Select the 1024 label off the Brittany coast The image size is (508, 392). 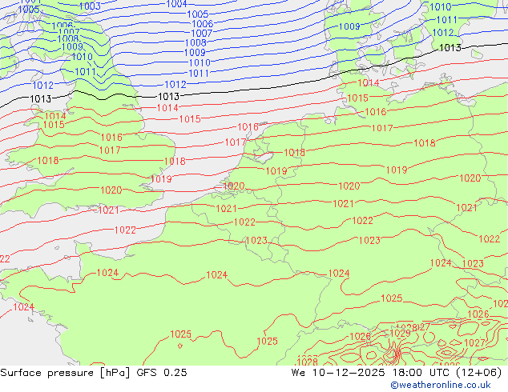24,306
